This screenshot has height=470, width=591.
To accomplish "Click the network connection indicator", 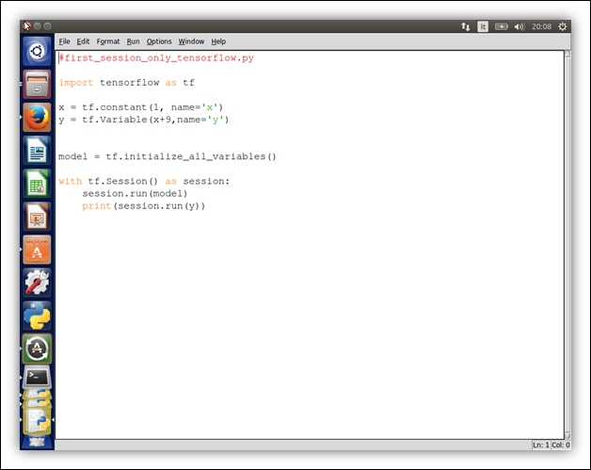I will [466, 26].
